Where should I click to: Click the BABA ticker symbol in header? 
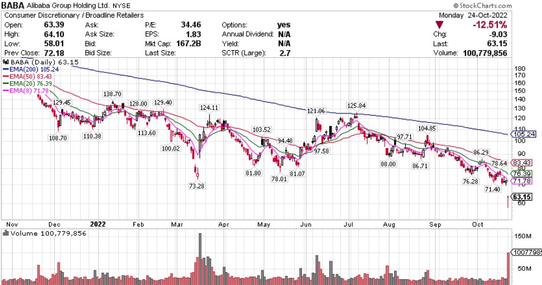[x=13, y=5]
